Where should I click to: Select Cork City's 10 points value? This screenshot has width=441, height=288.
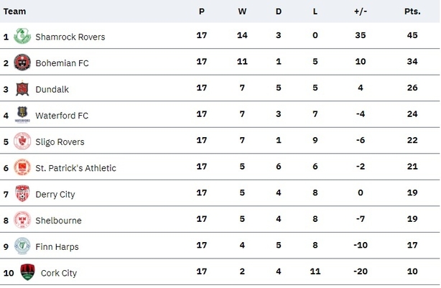pos(412,271)
